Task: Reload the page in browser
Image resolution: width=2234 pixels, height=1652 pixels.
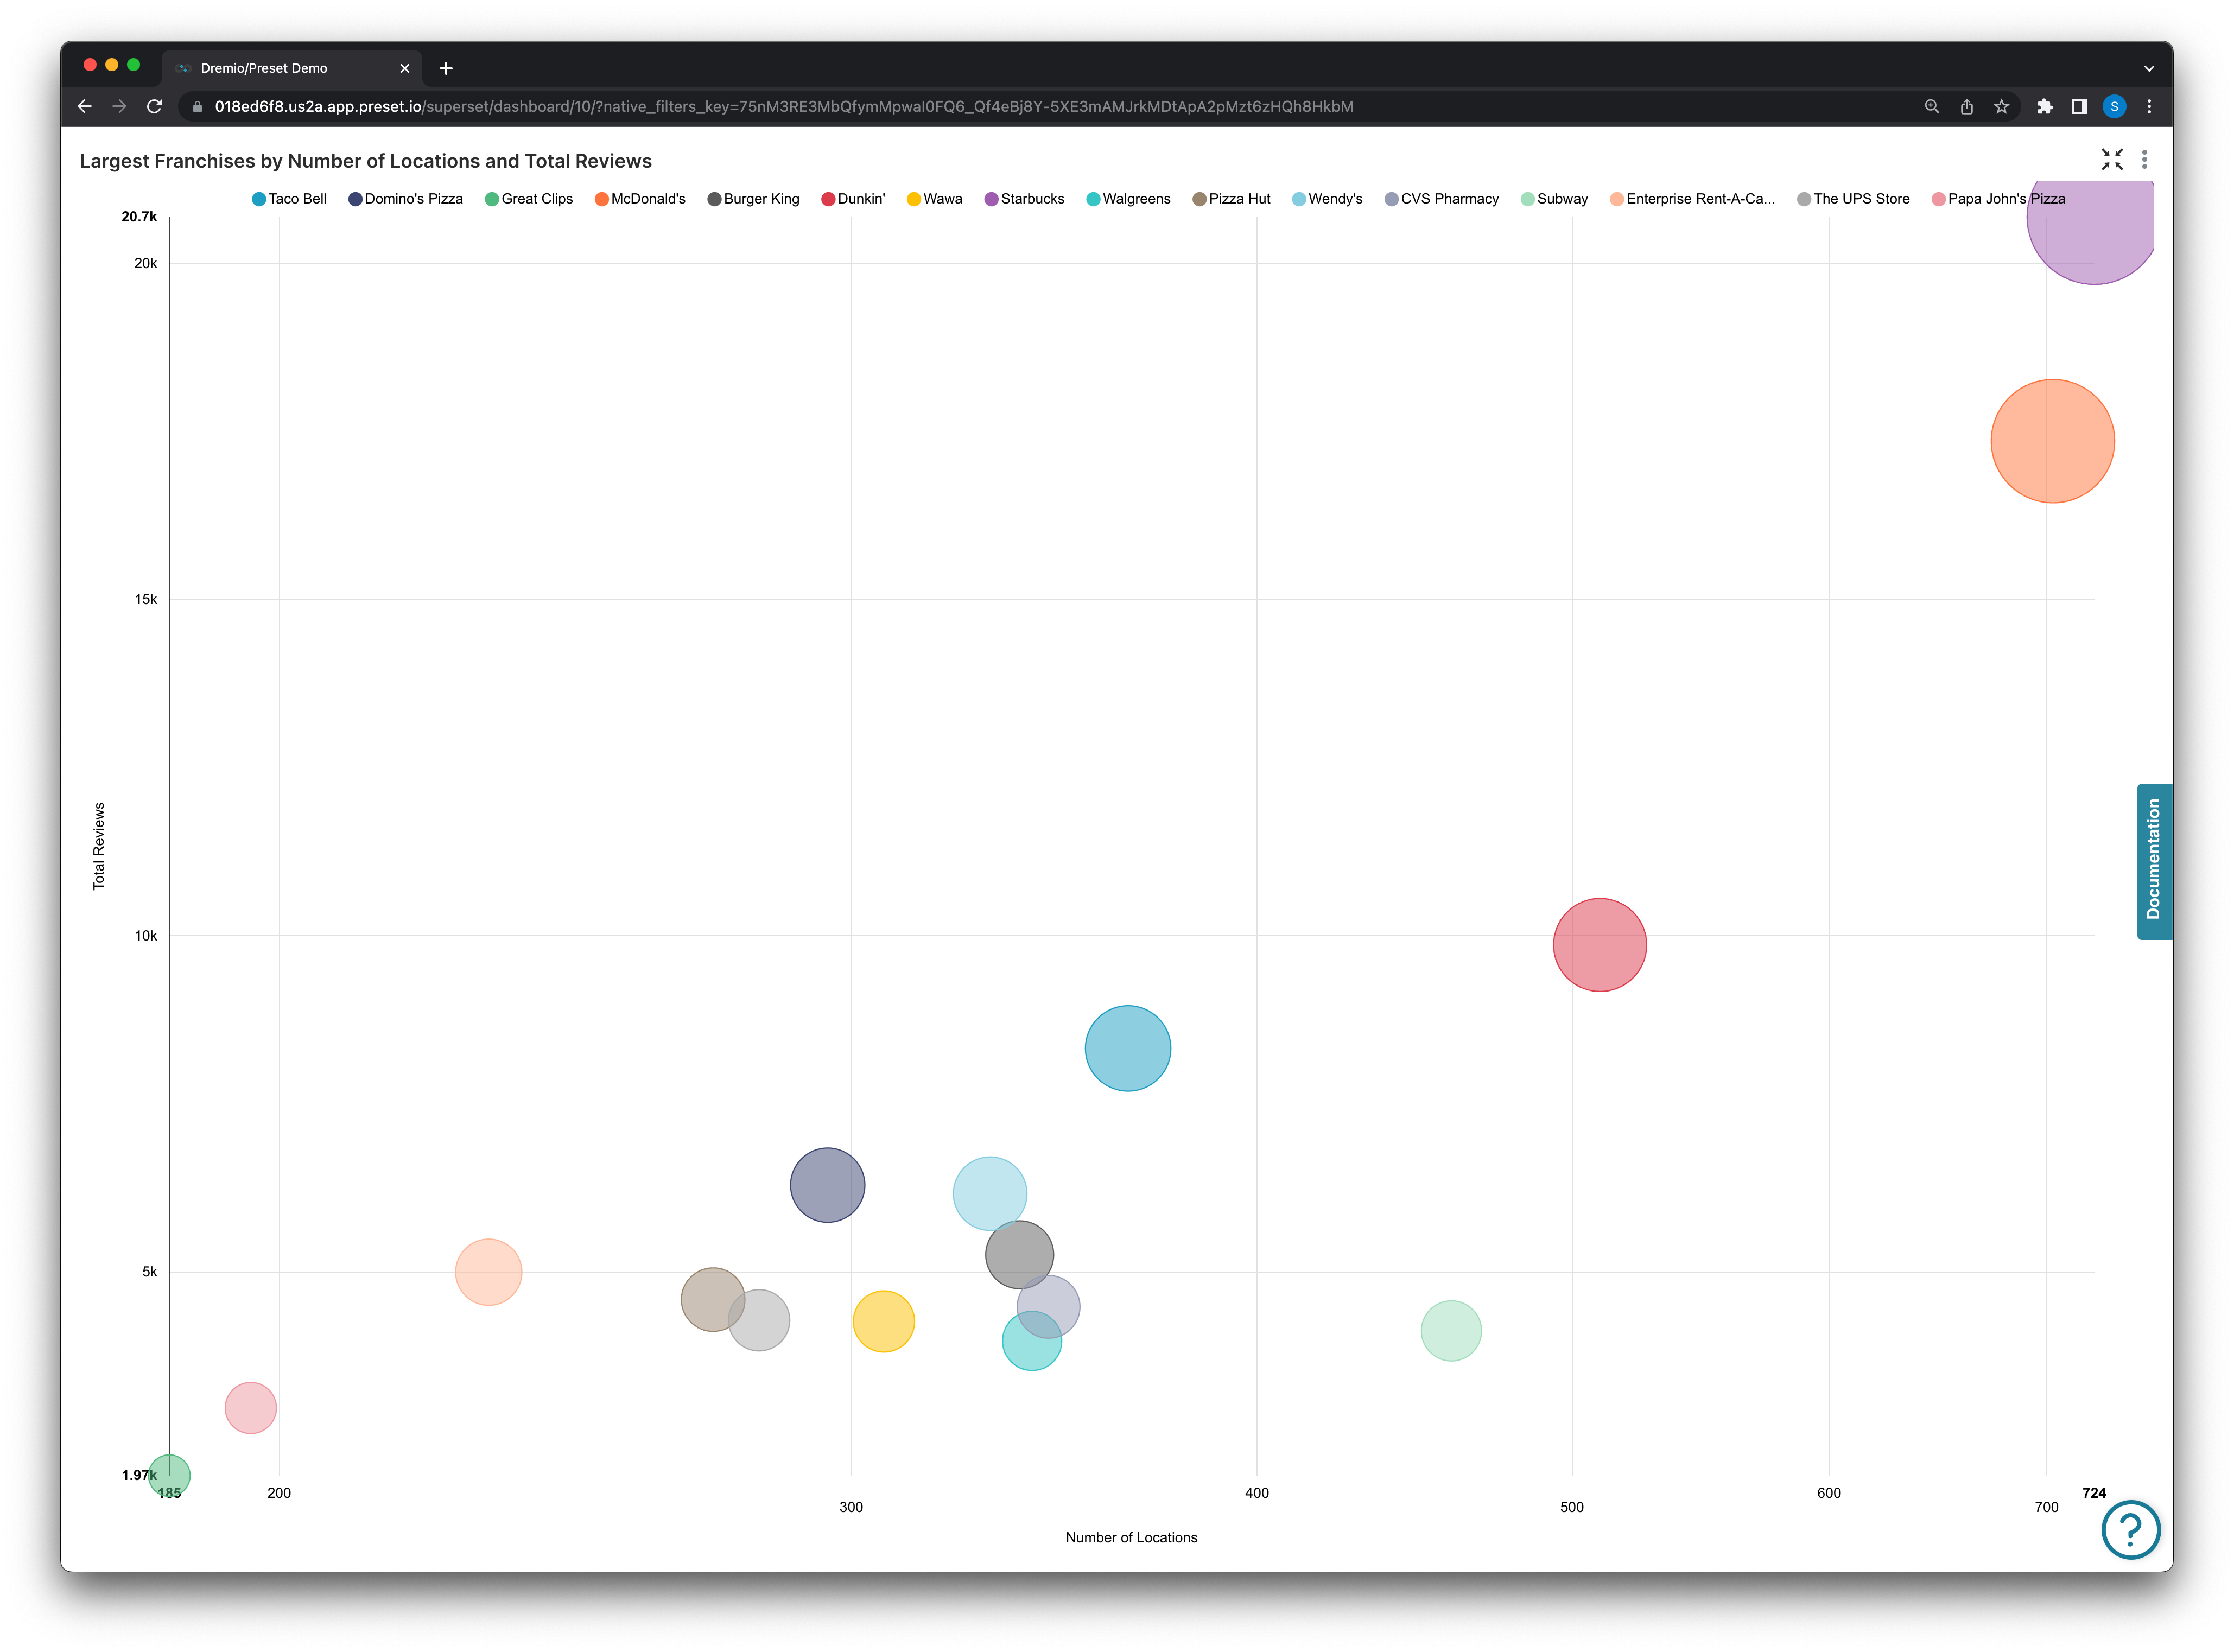Action: pos(154,107)
